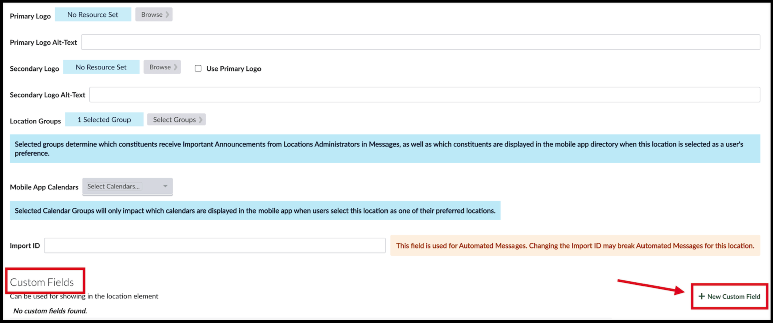
Task: Click the Selected Calendar Groups info note
Action: click(x=255, y=211)
